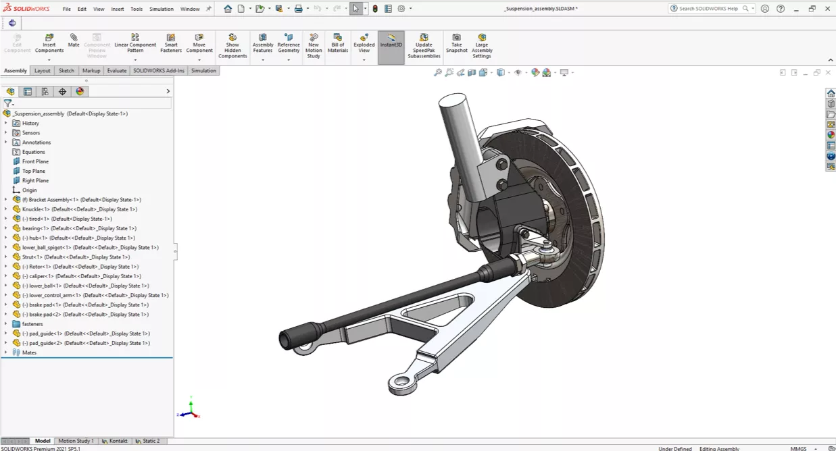Open the DimXpertManager crosshair tab

pos(63,91)
